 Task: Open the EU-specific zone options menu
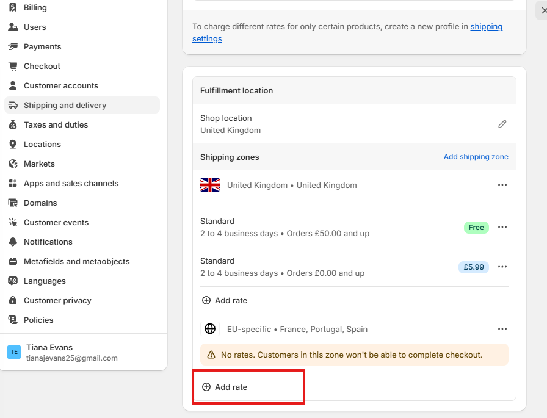502,329
